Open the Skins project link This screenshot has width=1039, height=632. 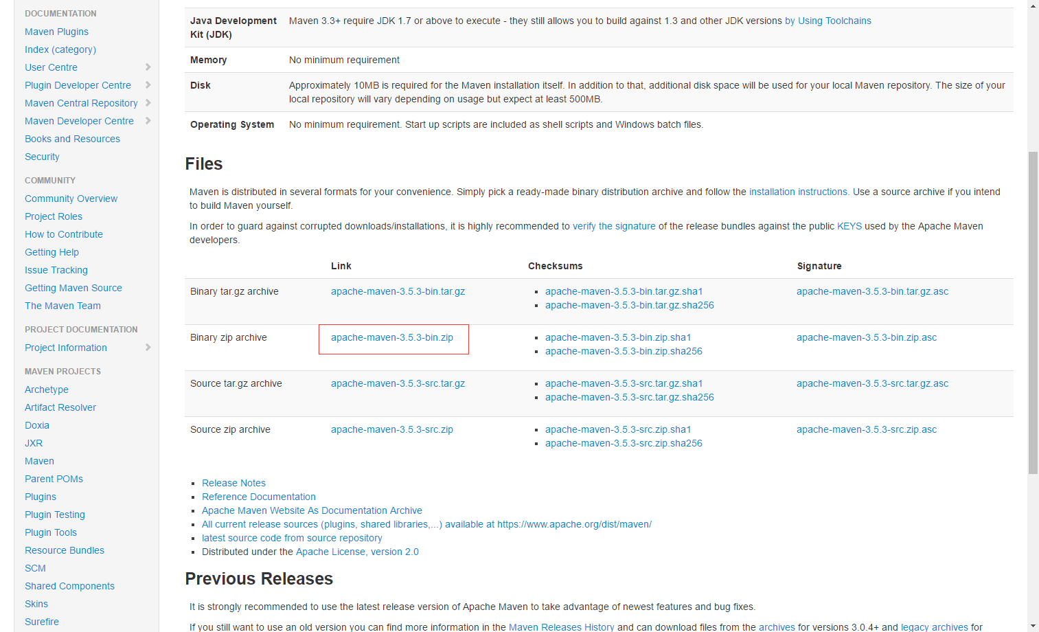click(36, 604)
